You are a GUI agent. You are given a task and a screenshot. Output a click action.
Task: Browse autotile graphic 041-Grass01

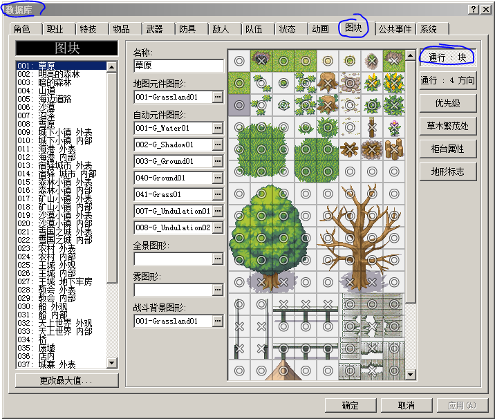pos(218,194)
